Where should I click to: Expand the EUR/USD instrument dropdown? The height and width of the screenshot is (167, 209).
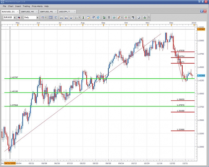(15, 17)
